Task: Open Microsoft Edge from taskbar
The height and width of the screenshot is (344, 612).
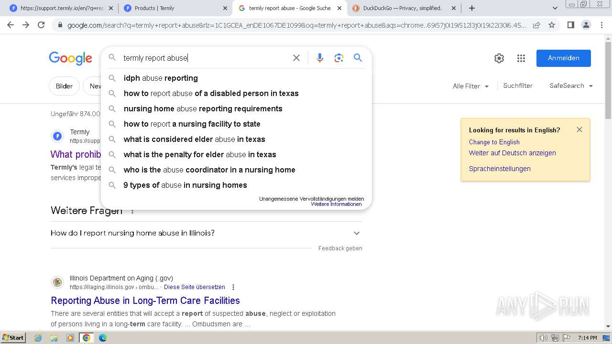Action: [x=102, y=338]
